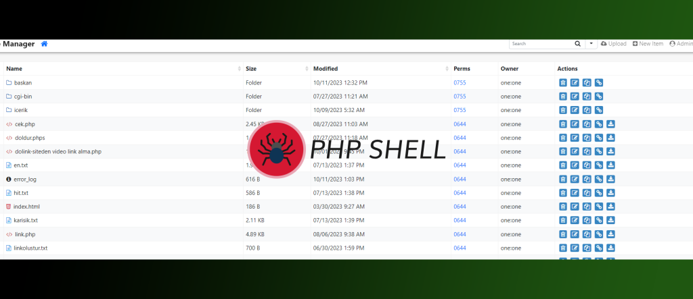Copy the icerik folder using copy icon
This screenshot has height=299, width=693.
pos(587,110)
